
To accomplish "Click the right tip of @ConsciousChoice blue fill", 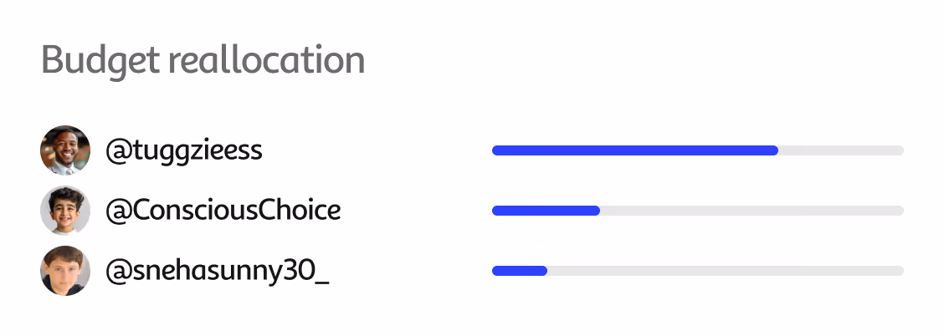I will 597,211.
